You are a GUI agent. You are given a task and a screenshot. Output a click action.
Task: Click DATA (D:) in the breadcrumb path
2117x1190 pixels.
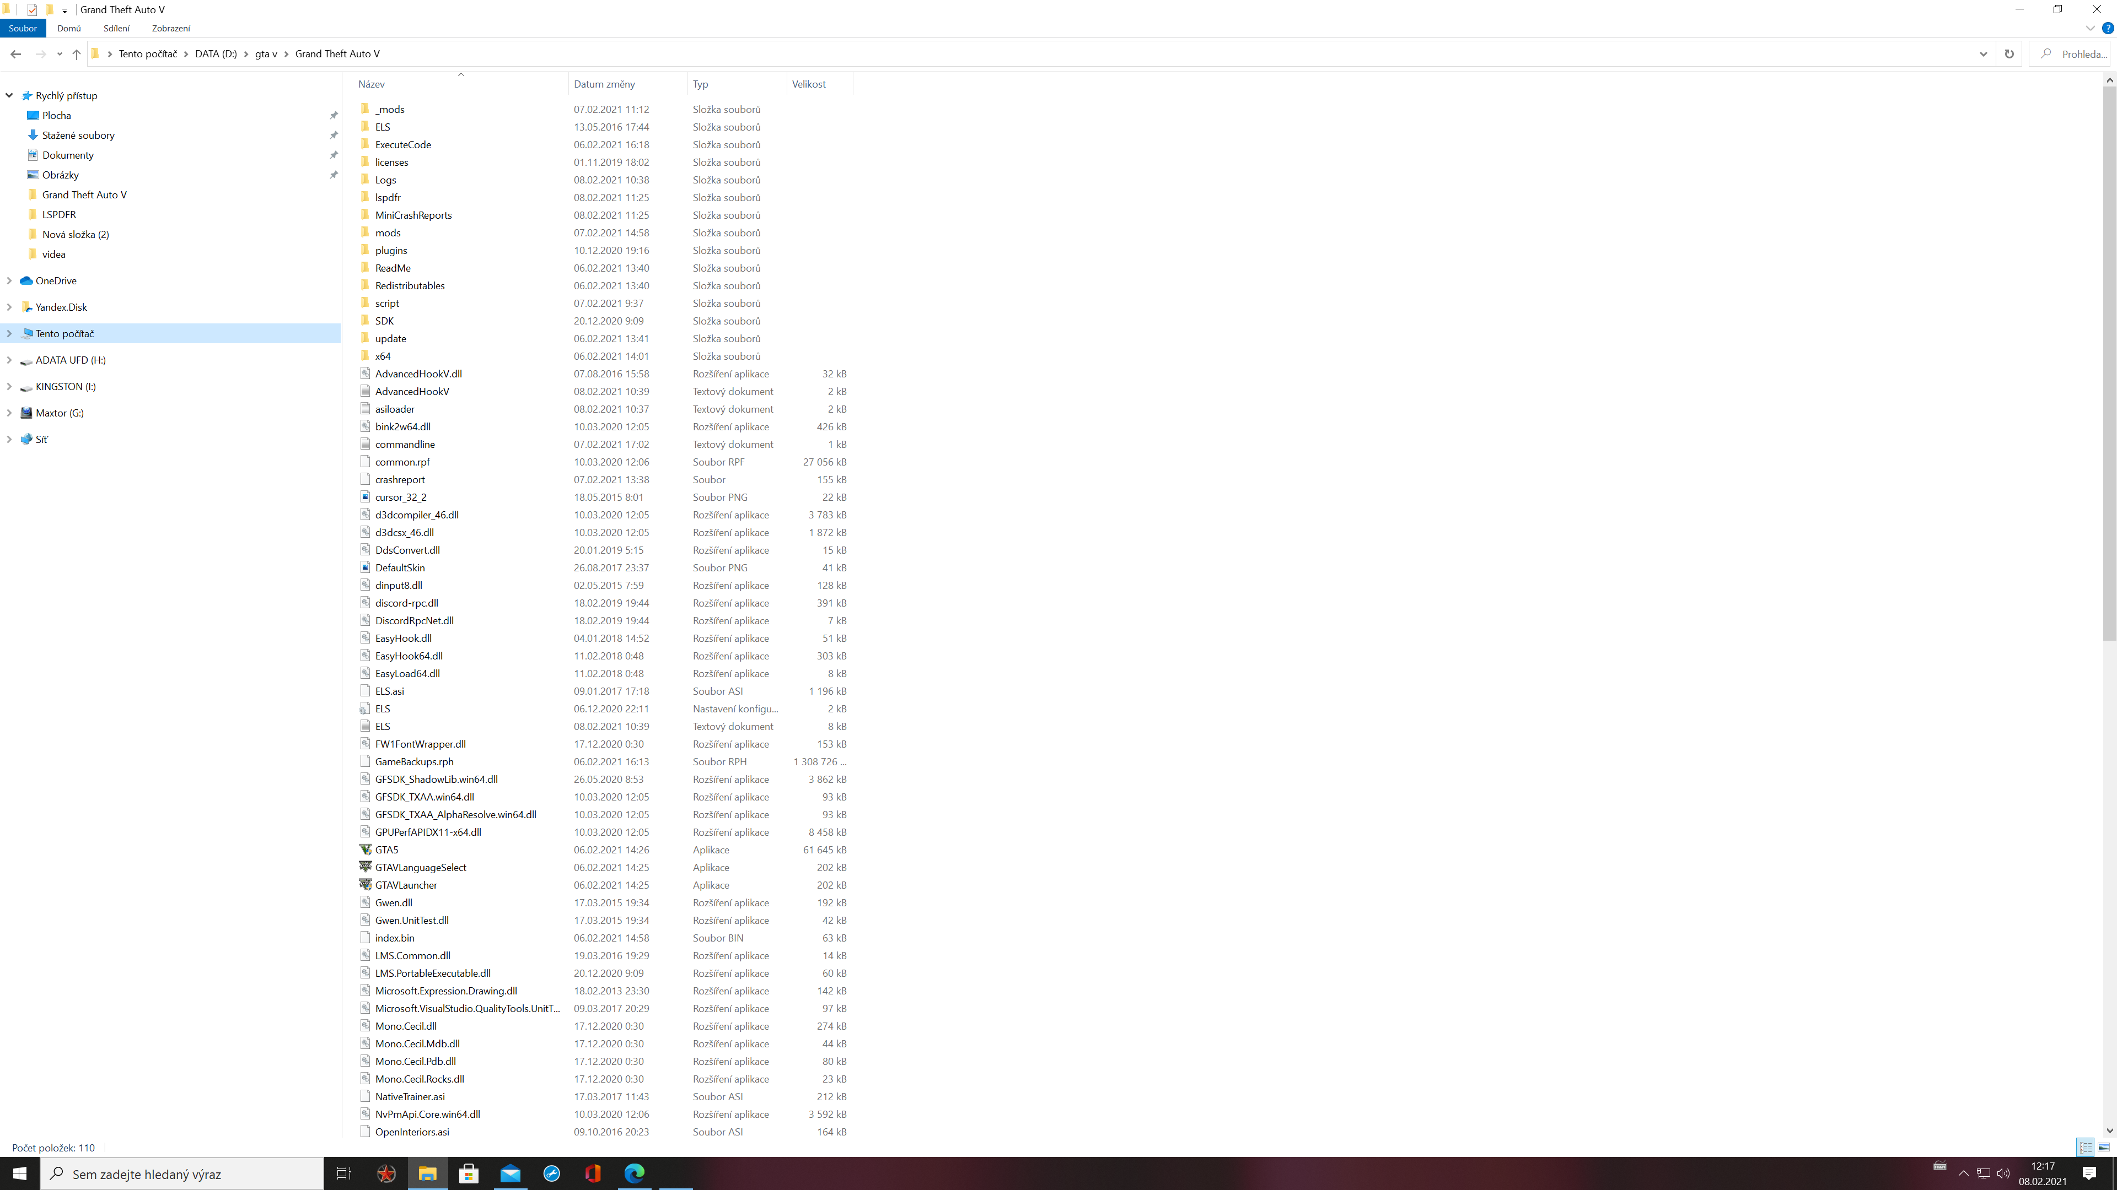(x=216, y=54)
